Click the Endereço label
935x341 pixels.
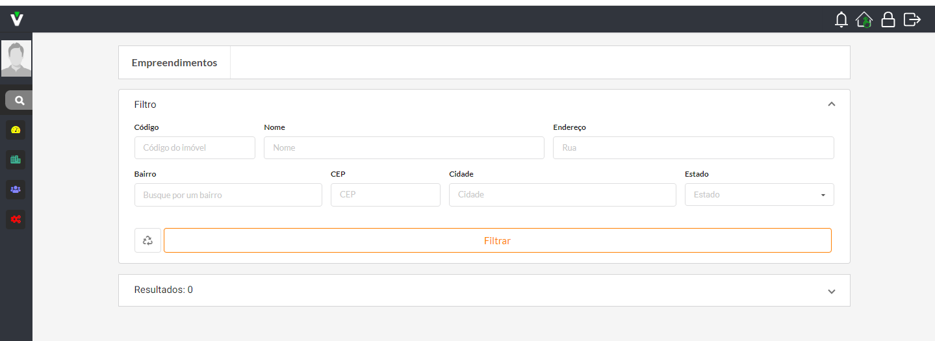point(569,127)
